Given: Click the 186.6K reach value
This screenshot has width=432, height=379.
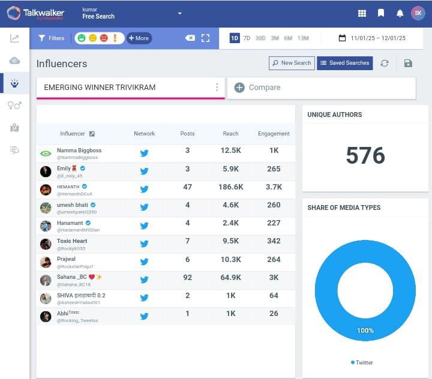Looking at the screenshot, I should click(x=231, y=187).
